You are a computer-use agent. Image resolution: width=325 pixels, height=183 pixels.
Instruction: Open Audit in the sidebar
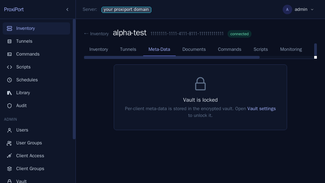click(x=36, y=106)
